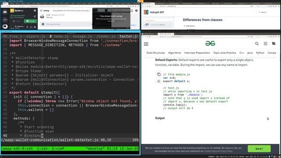Image resolution: width=281 pixels, height=158 pixels.
Task: Open Introduction in stampit sidebar
Action: point(150,21)
